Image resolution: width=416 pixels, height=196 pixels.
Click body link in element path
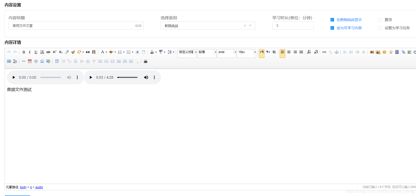23,187
